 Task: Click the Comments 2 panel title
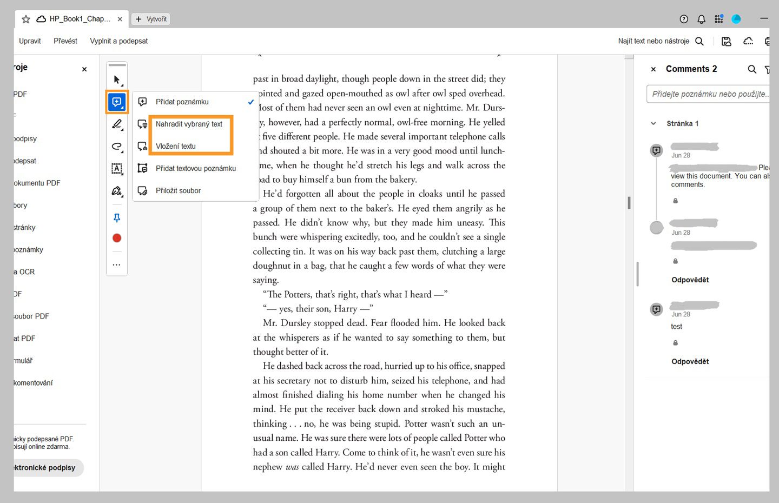(x=691, y=69)
